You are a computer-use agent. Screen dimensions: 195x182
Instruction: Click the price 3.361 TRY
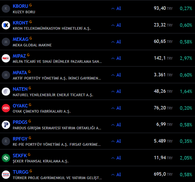(163, 75)
